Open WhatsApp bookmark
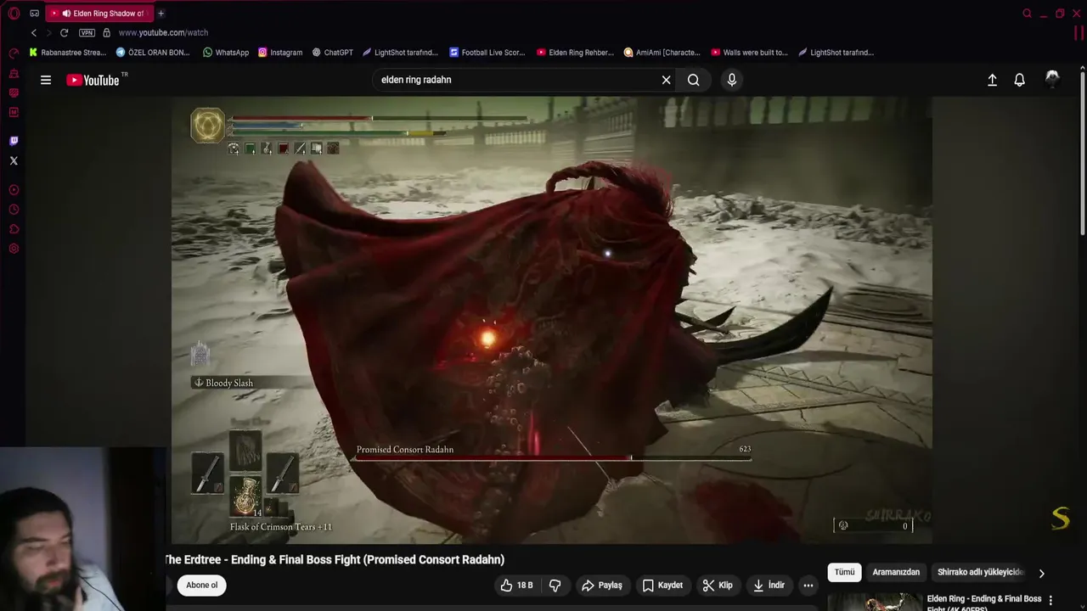This screenshot has height=611, width=1087. click(x=225, y=53)
